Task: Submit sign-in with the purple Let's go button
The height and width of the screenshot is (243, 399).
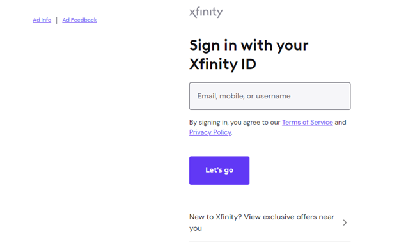Action: coord(219,170)
